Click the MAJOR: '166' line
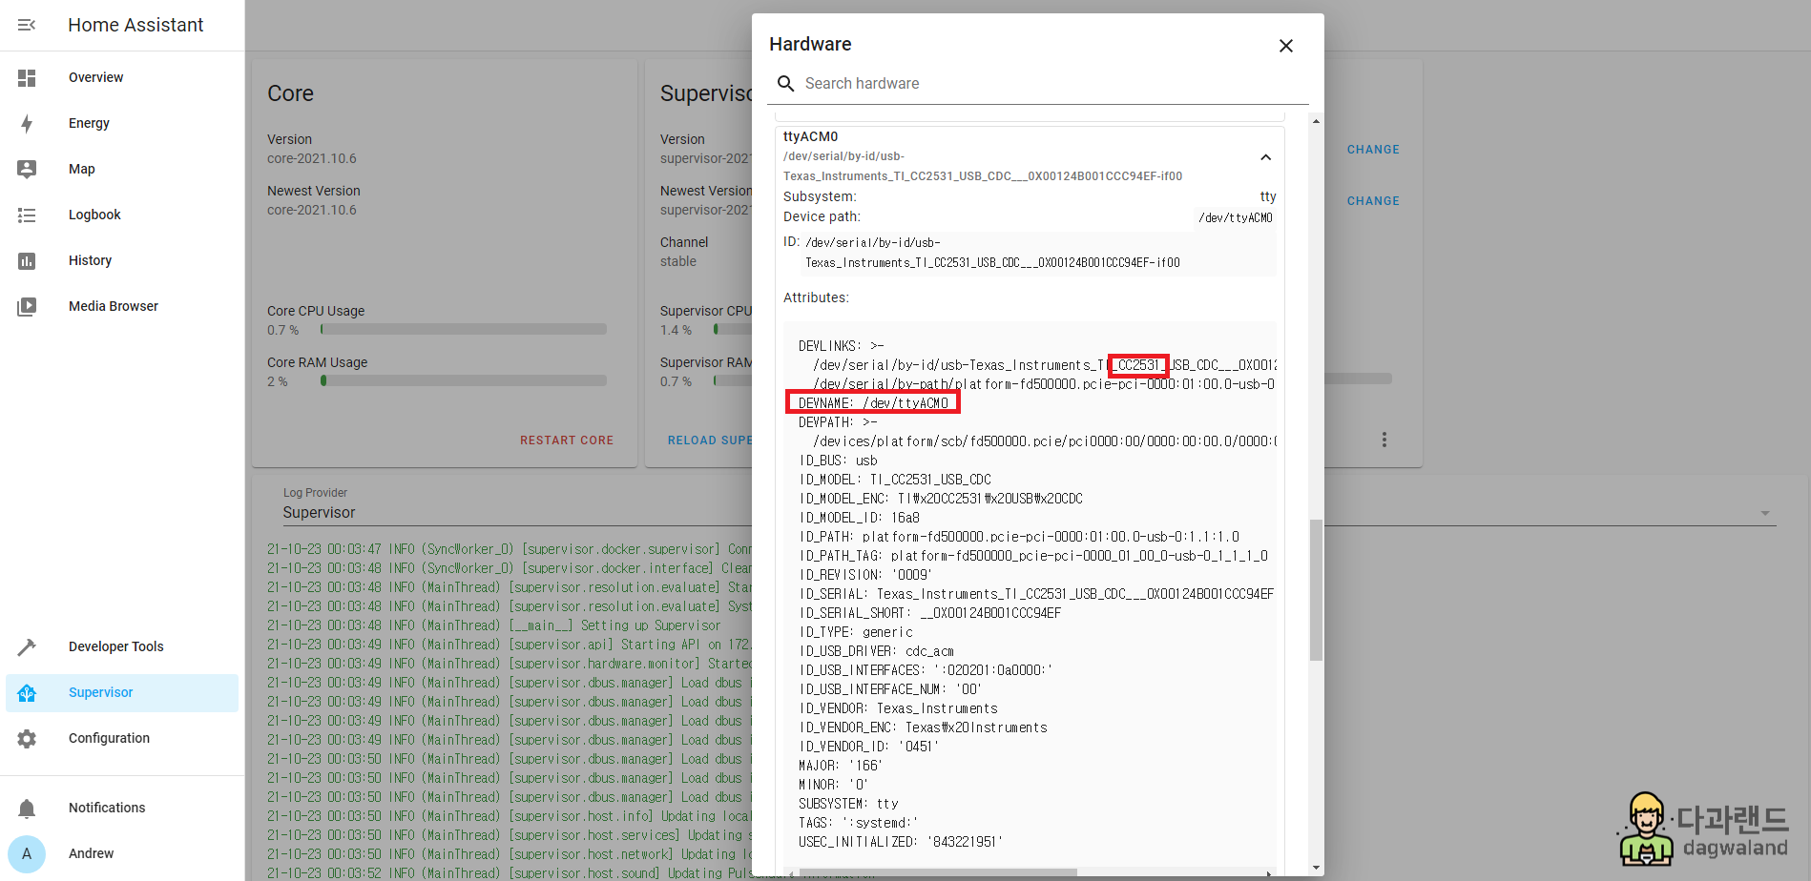This screenshot has height=881, width=1811. pos(841,766)
